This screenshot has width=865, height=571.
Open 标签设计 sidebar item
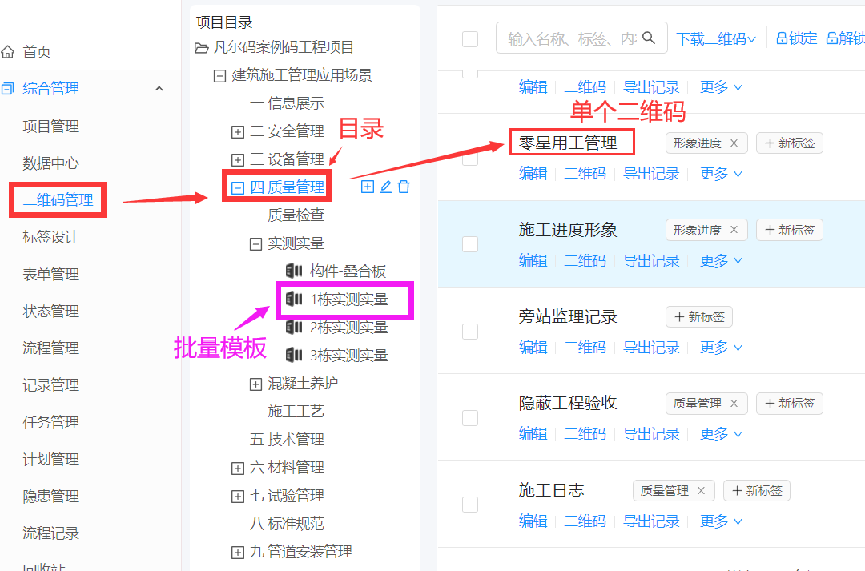50,237
